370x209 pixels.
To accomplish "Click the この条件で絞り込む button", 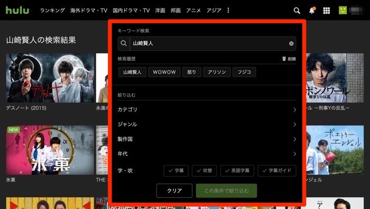I will click(x=226, y=190).
